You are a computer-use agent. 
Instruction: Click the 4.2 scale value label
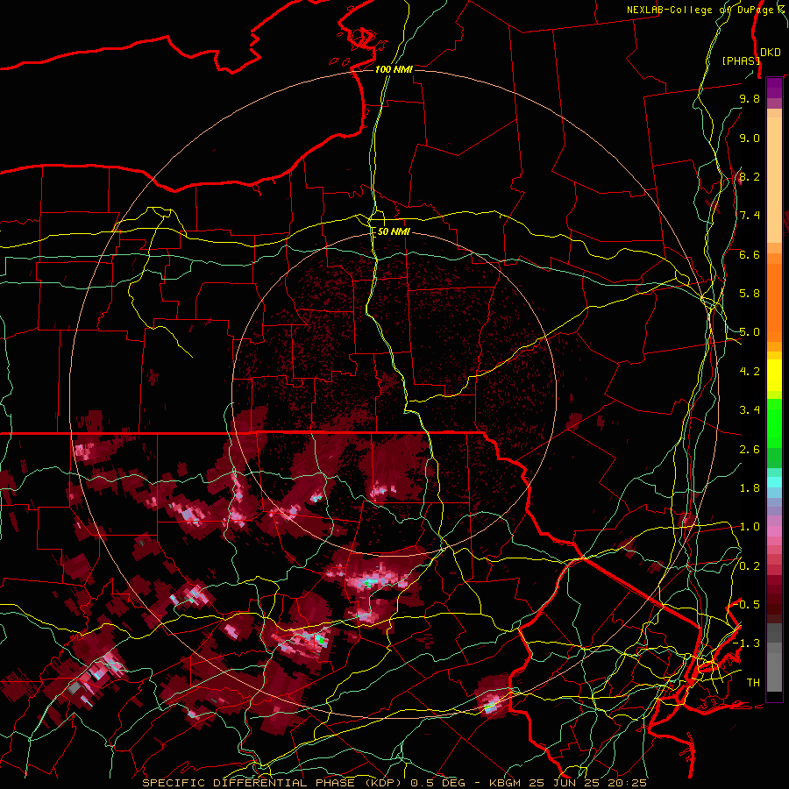point(750,372)
